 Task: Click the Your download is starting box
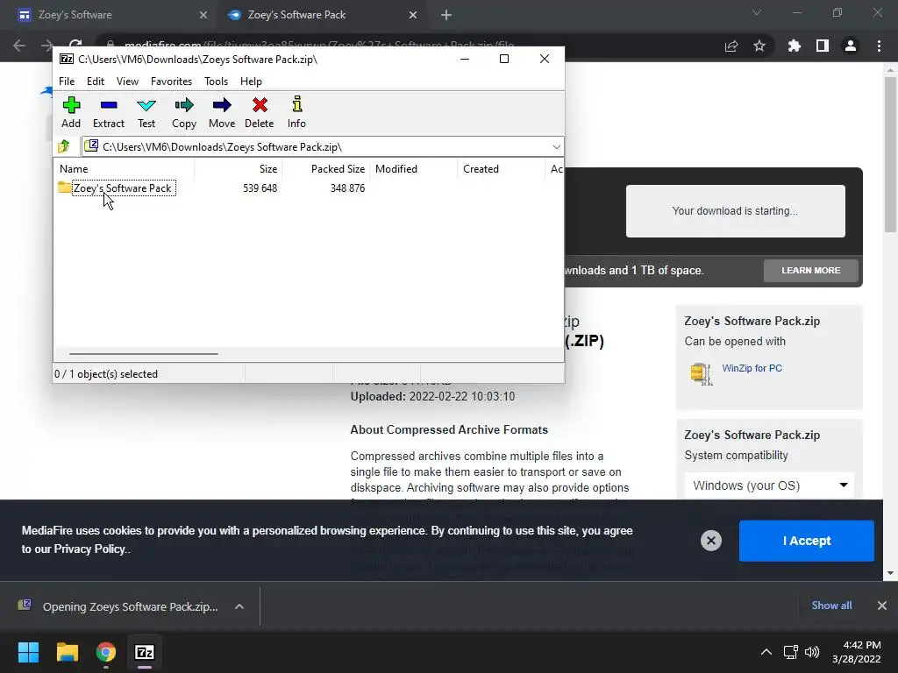(736, 210)
